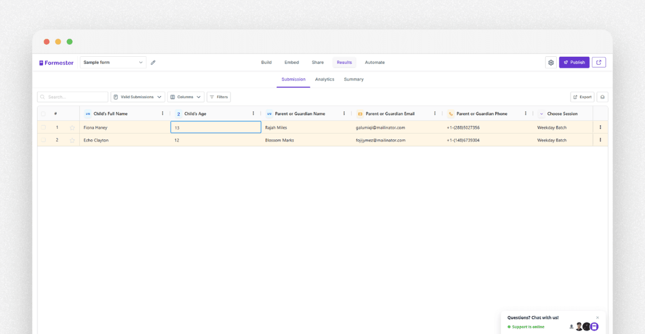
Task: Check the select-all checkbox in the header
Action: pos(43,113)
